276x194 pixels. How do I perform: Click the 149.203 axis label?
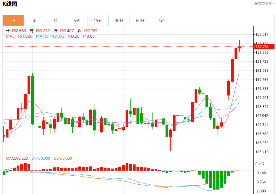(262, 98)
